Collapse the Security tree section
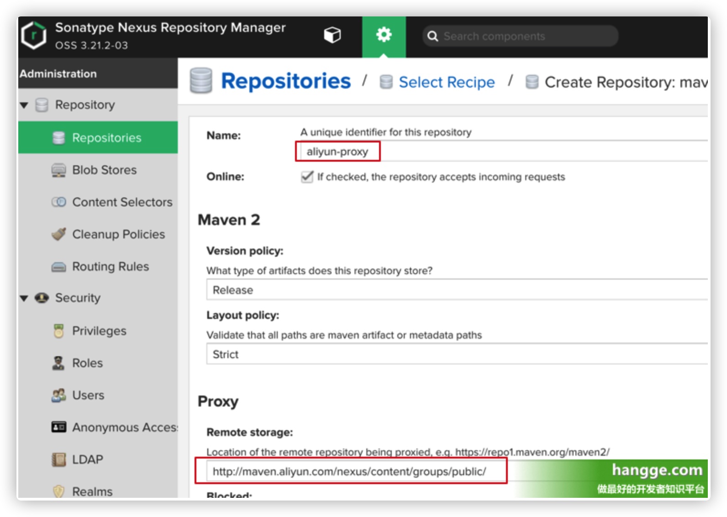The width and height of the screenshot is (727, 517). (24, 299)
